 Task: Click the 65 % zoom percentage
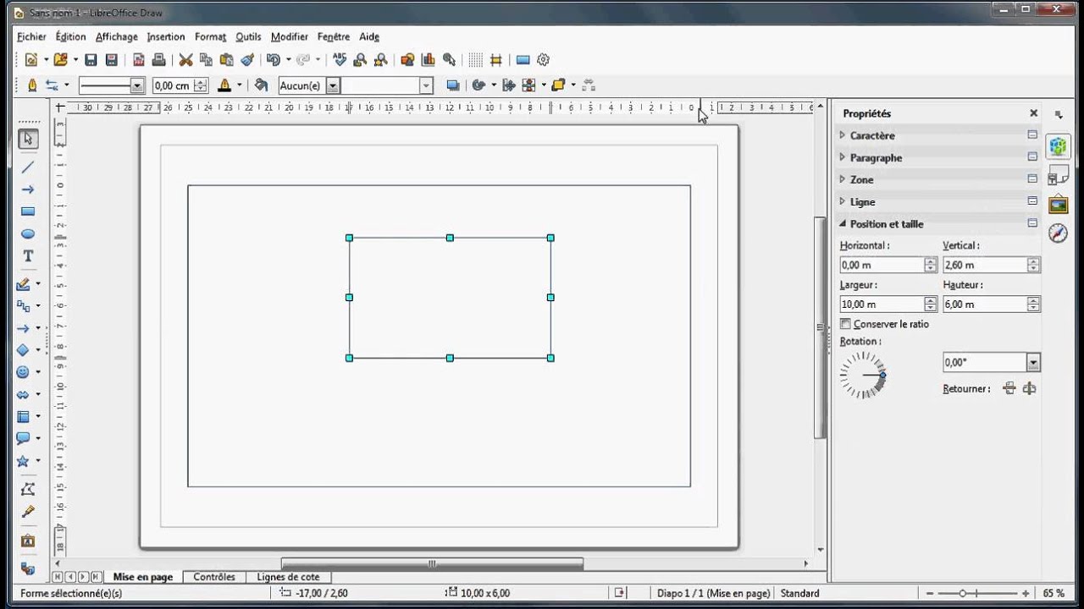click(1054, 594)
